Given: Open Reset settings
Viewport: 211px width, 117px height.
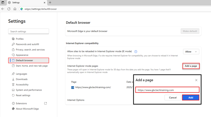Looking at the screenshot, I should (x=23, y=95).
